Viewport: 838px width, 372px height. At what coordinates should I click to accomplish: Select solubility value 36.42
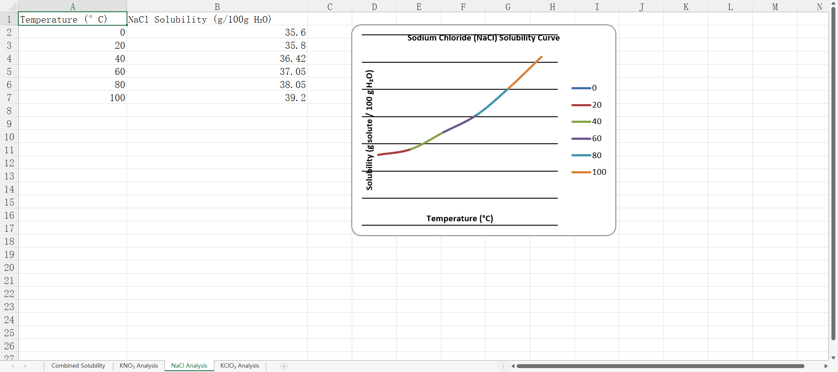click(217, 58)
